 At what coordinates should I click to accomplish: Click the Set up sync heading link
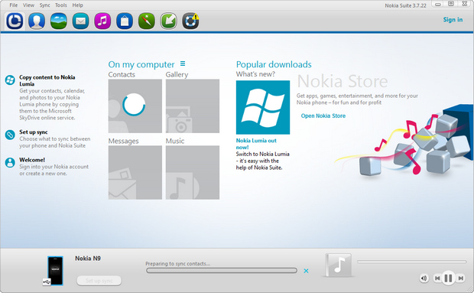click(33, 132)
